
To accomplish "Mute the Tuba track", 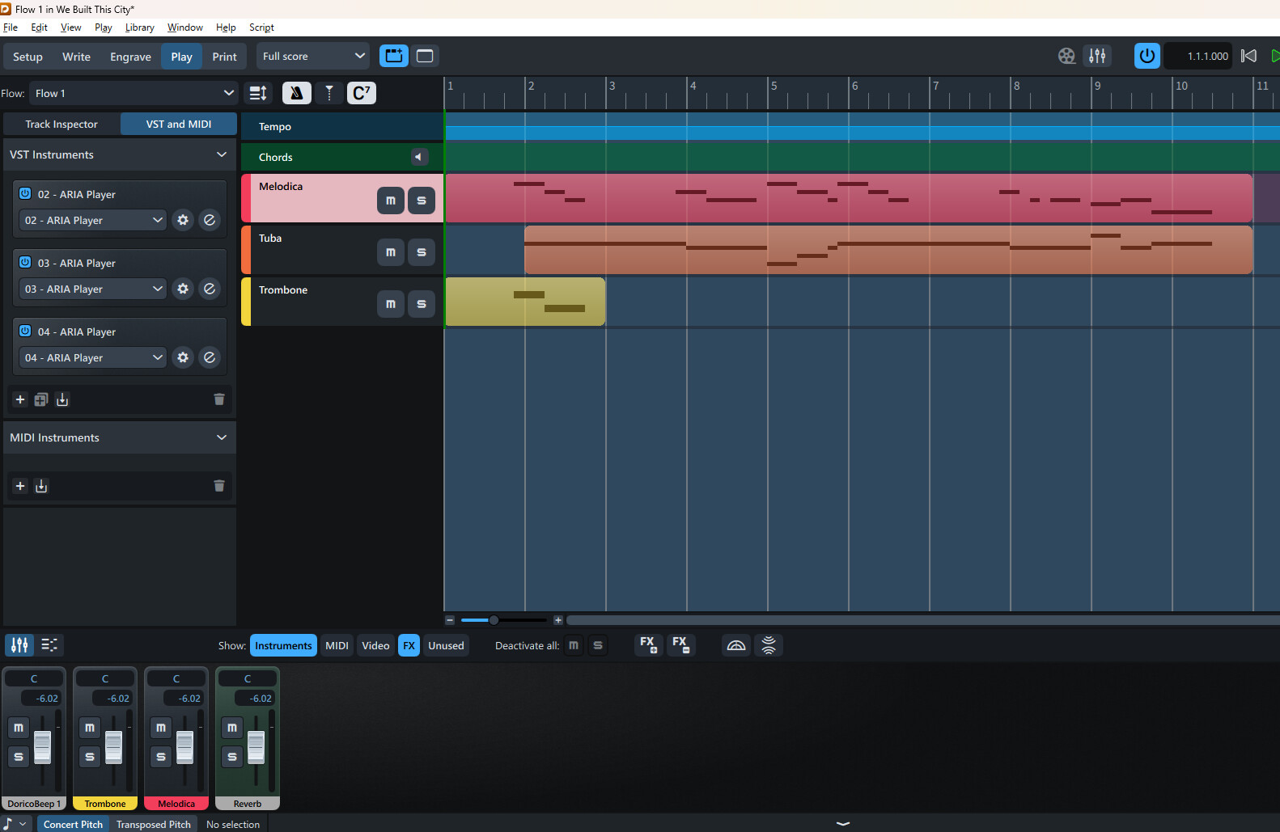I will [391, 252].
